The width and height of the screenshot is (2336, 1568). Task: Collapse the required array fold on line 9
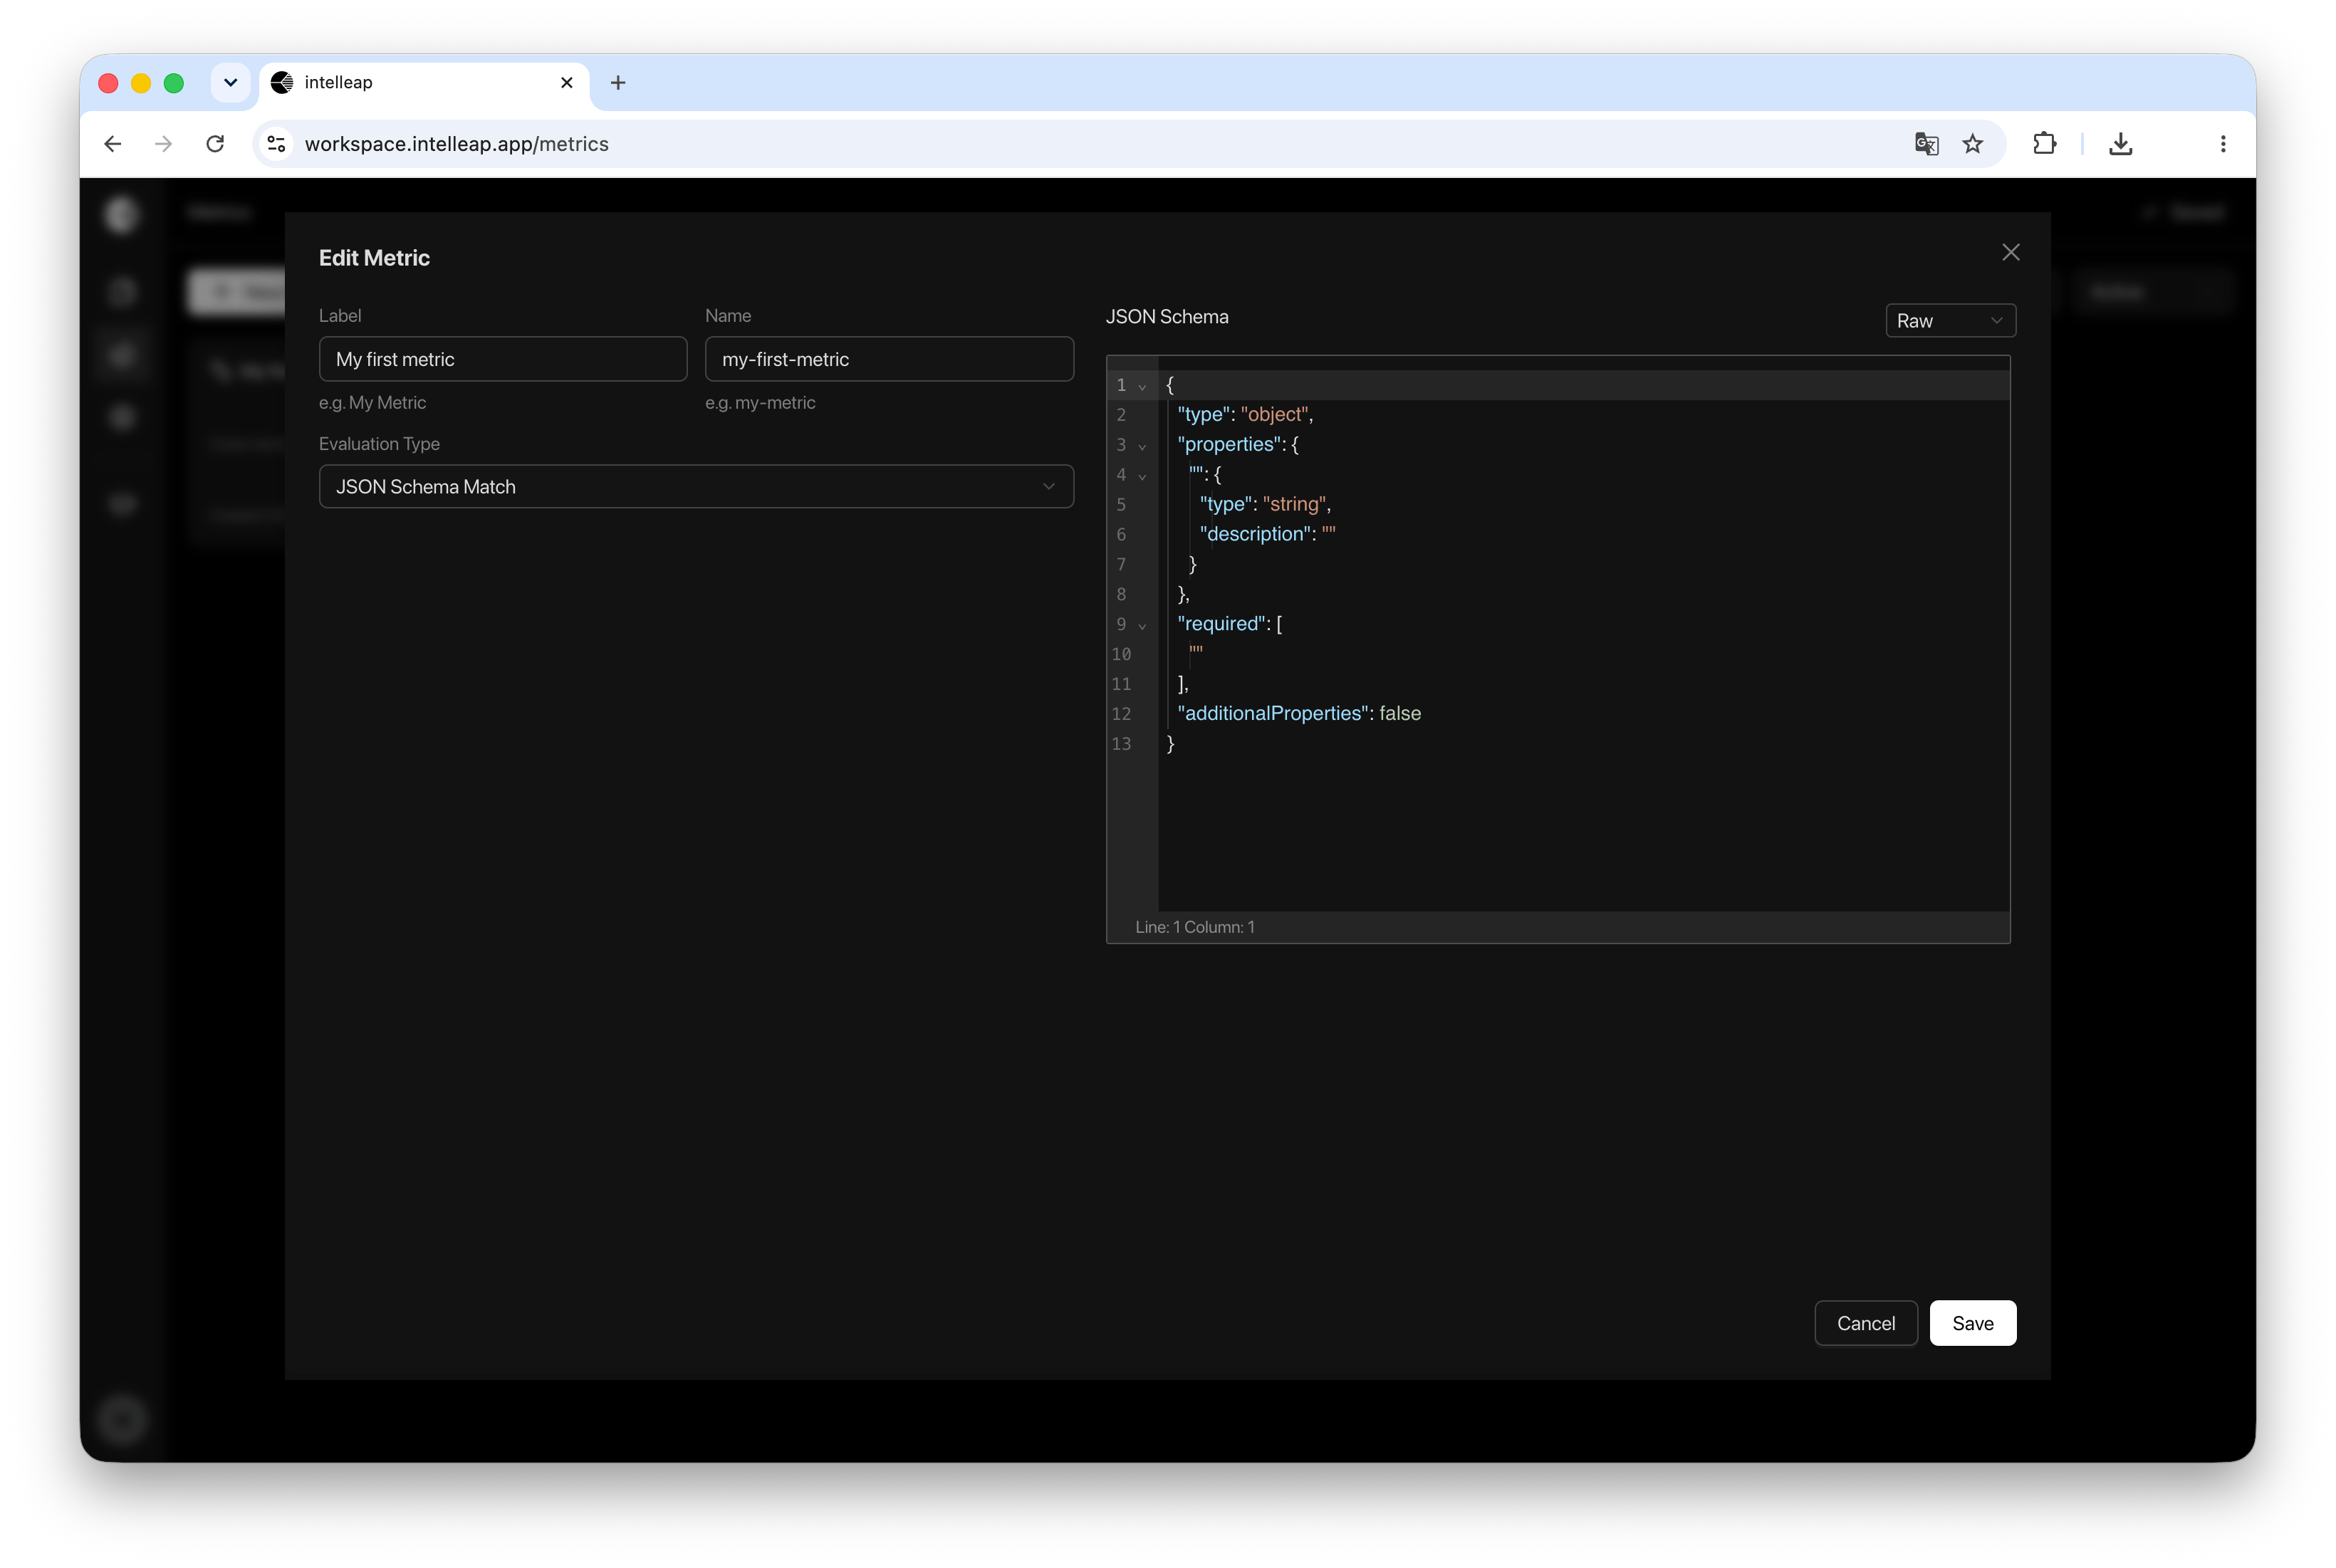point(1142,626)
